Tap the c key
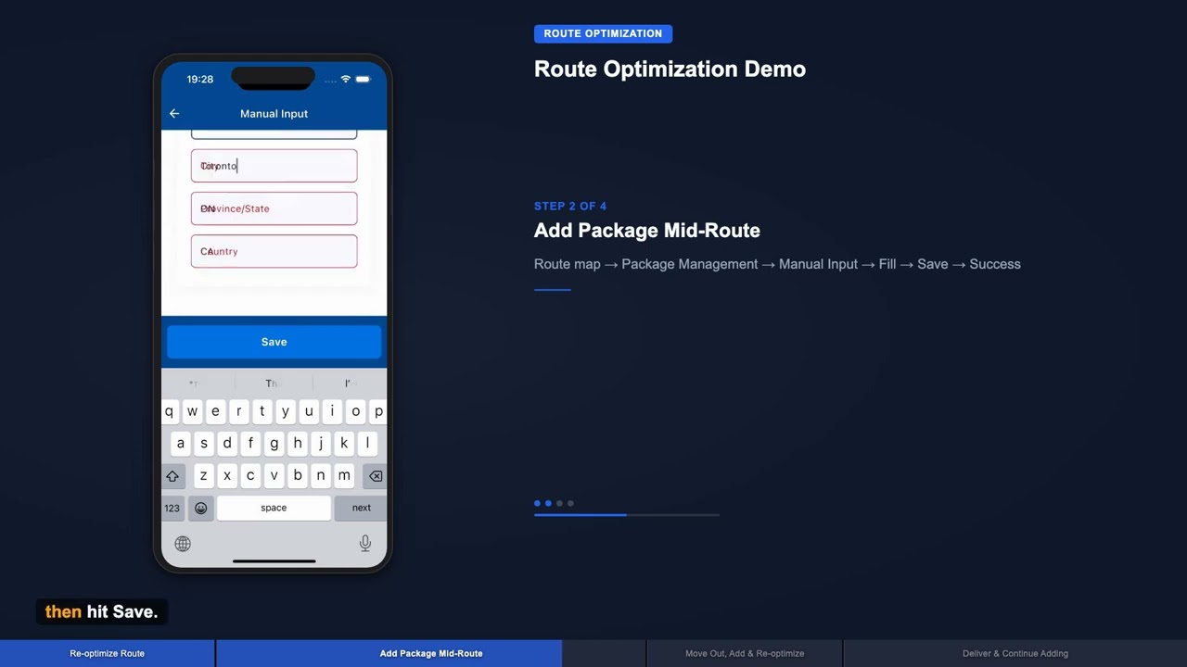 pyautogui.click(x=250, y=475)
